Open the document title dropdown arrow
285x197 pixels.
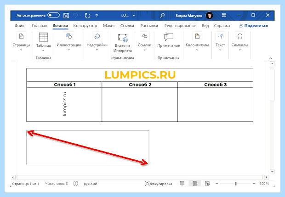(134, 16)
